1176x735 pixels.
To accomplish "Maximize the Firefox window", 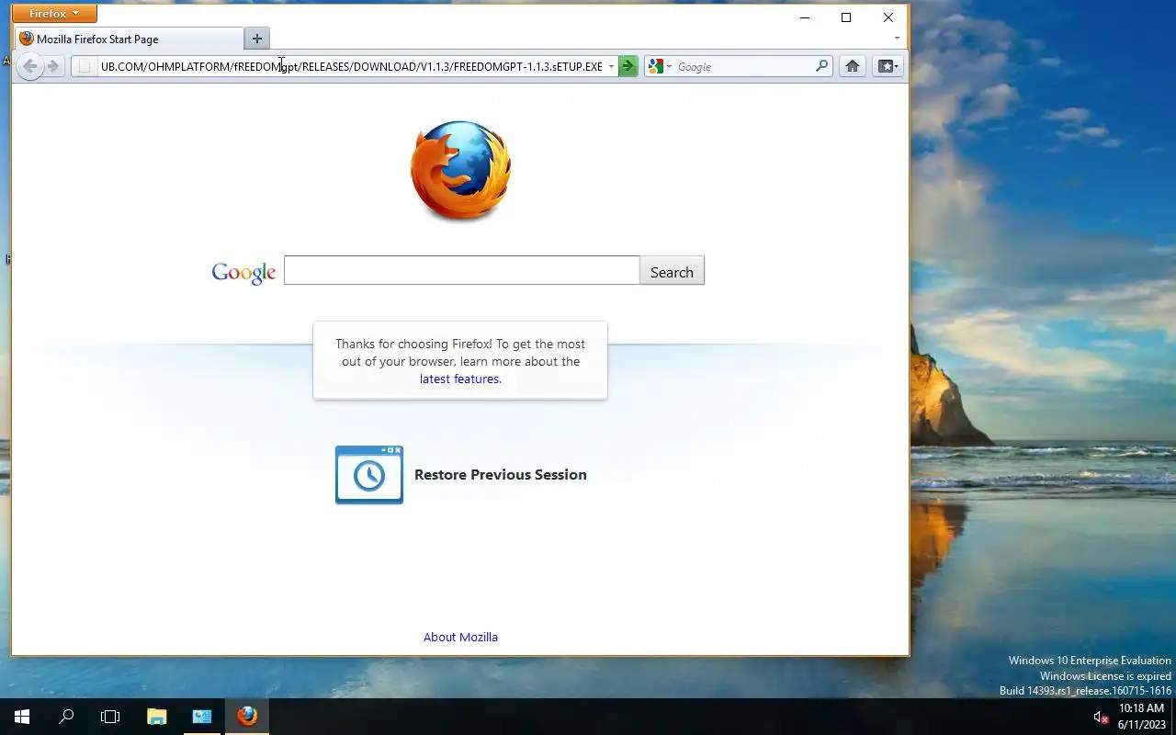I will tap(846, 17).
